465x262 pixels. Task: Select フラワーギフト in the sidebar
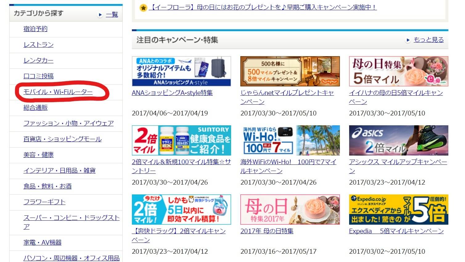pos(44,202)
